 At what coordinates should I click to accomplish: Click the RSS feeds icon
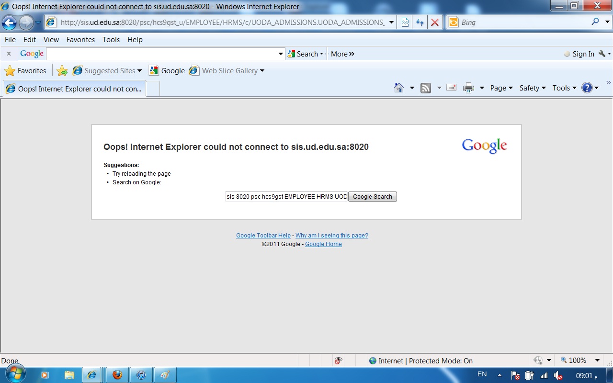click(426, 88)
